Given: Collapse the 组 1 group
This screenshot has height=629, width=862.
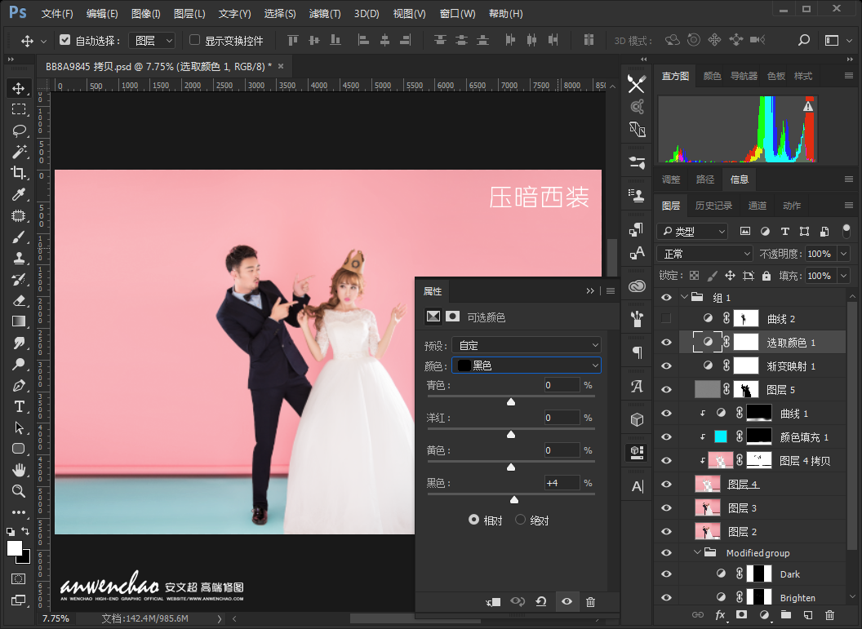Looking at the screenshot, I should (x=684, y=297).
